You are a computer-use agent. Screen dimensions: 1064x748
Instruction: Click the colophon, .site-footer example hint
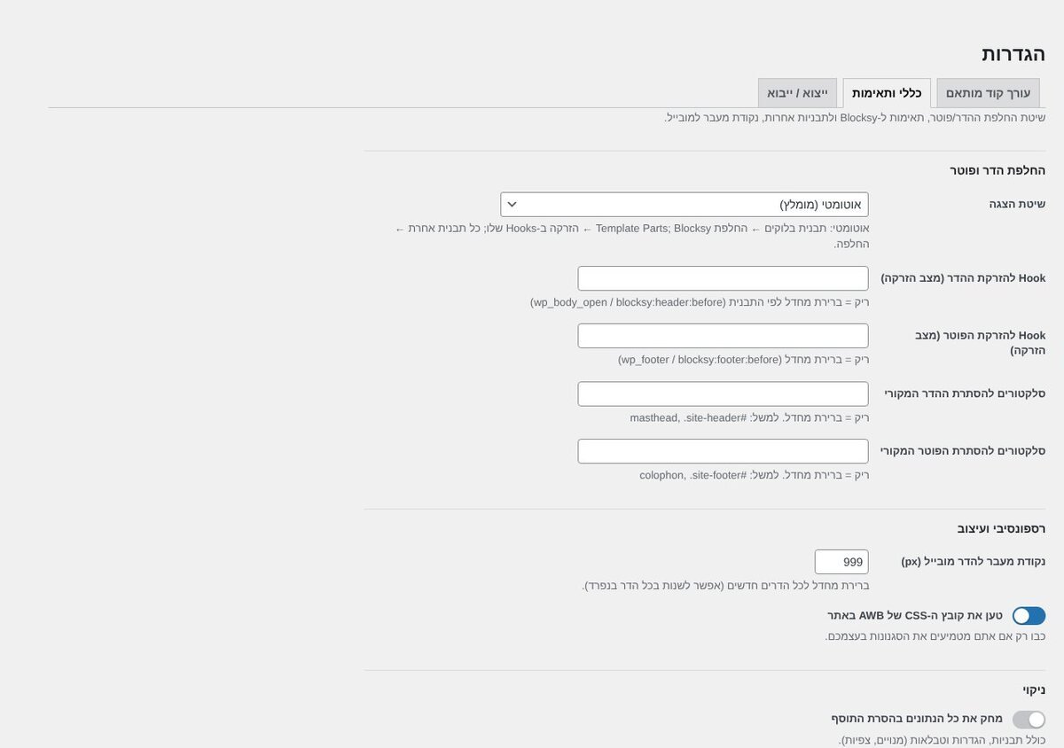[754, 475]
